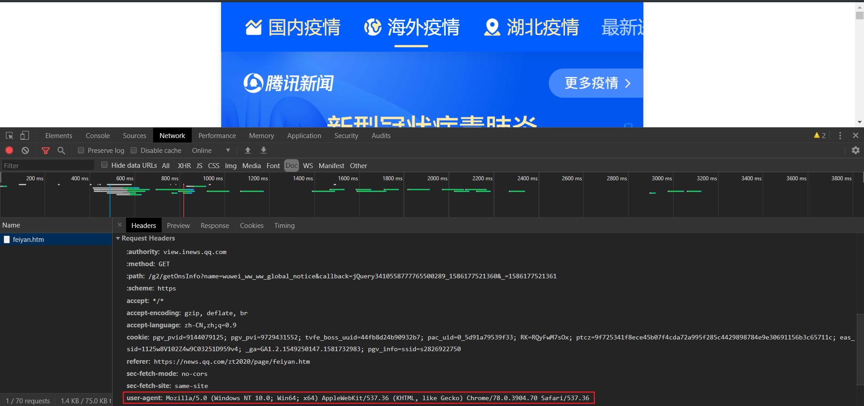The height and width of the screenshot is (406, 864).
Task: Filter requests by WS
Action: point(308,165)
